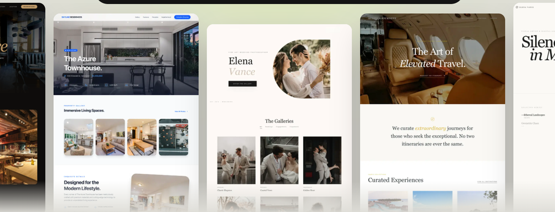Click the square footage icon in the townhouse stats
Image resolution: width=555 pixels, height=212 pixels.
(x=106, y=85)
